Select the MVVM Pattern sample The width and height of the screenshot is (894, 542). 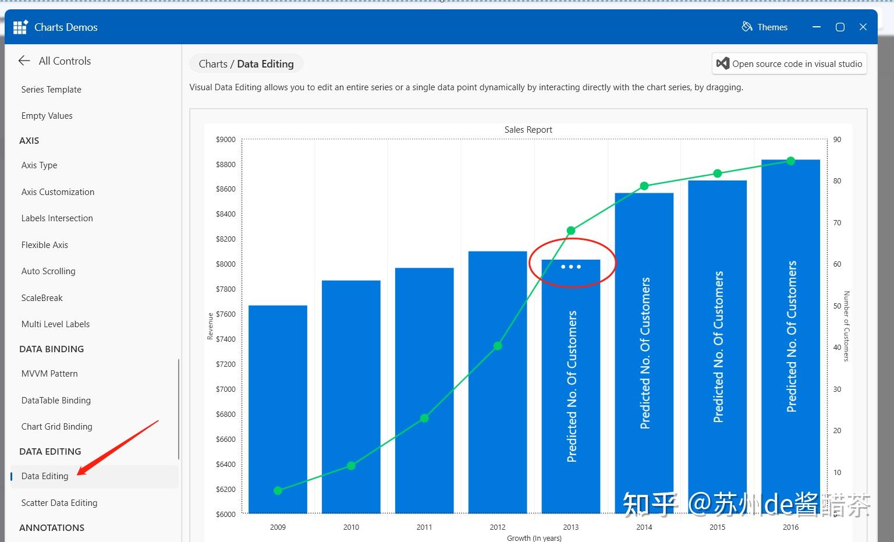(x=49, y=373)
